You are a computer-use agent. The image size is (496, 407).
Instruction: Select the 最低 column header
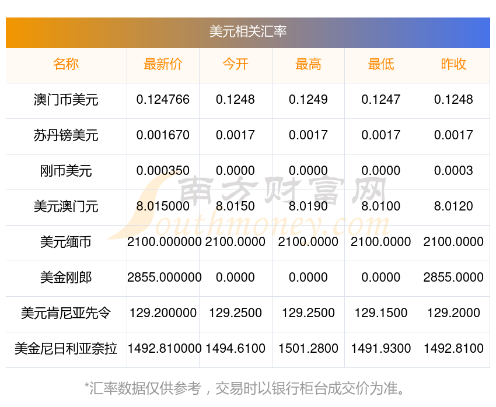pos(381,64)
